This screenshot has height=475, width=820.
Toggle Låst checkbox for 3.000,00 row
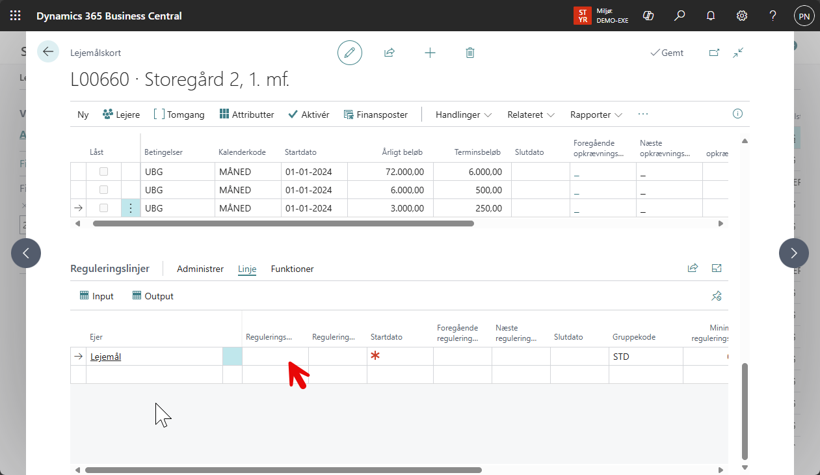click(103, 208)
